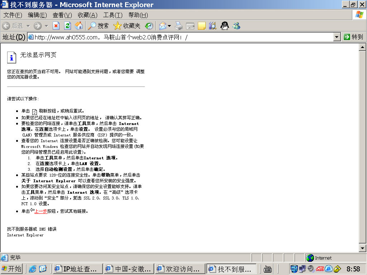
Task: Switch to the 中国-安徽... taskbar window
Action: [129, 269]
